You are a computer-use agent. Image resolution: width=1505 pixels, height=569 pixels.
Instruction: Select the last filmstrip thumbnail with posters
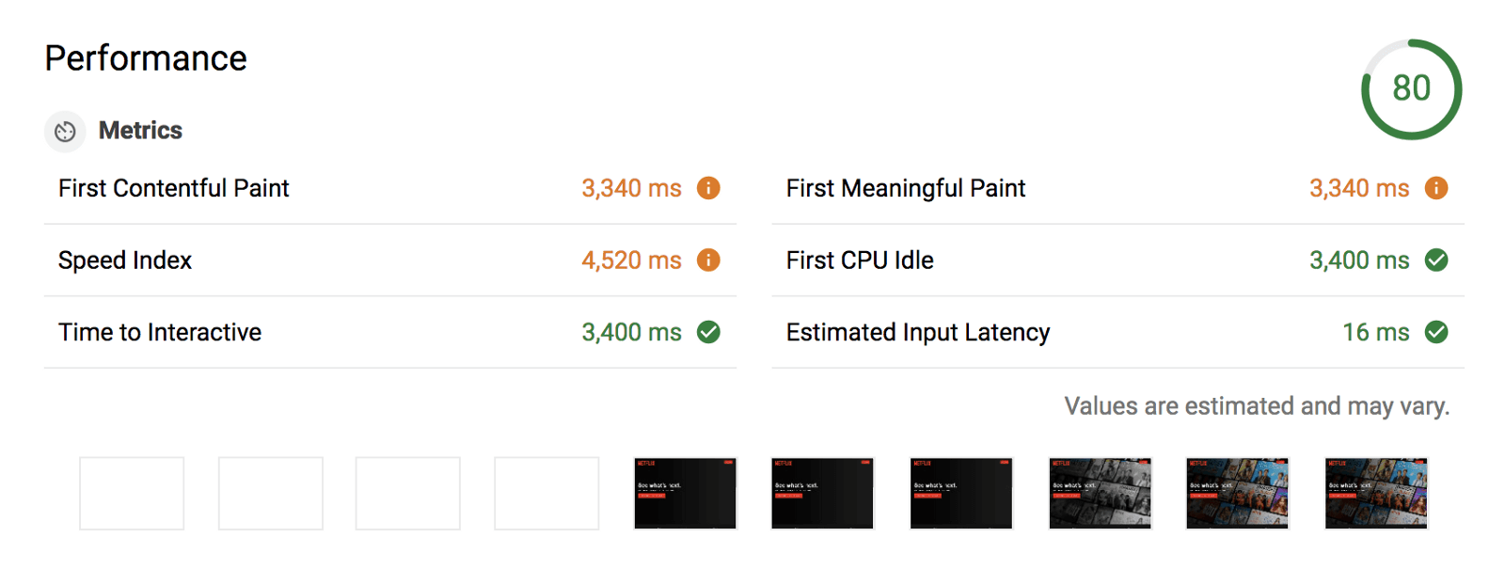(x=1376, y=494)
